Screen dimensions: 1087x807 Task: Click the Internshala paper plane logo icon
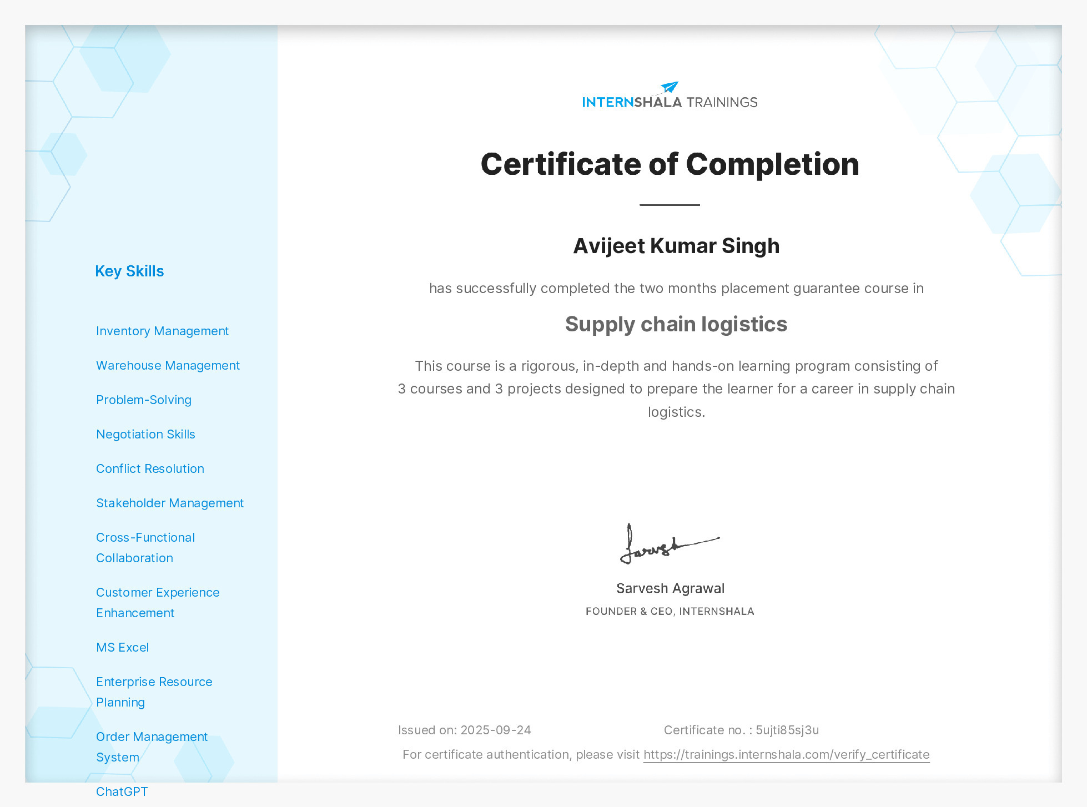click(x=670, y=87)
